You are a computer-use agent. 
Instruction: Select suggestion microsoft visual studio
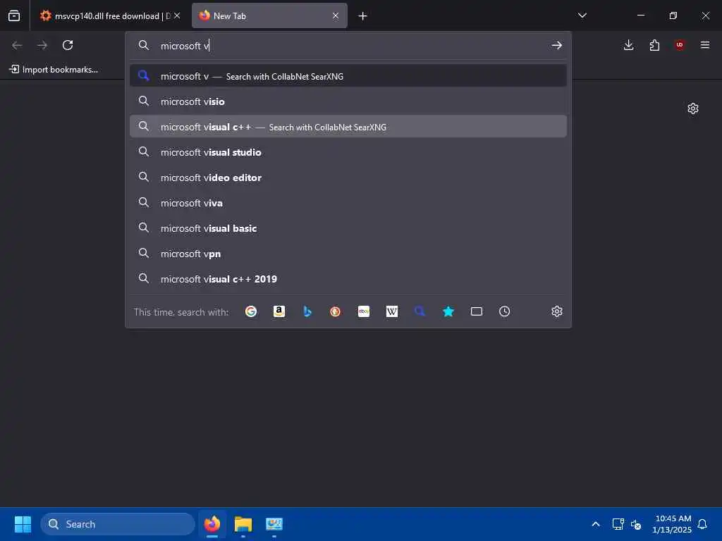(x=348, y=152)
